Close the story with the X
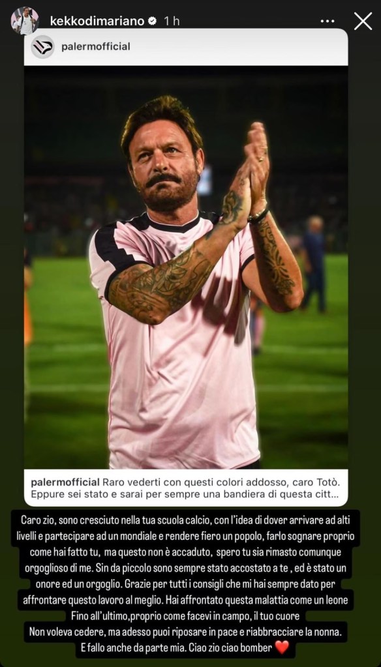Image resolution: width=381 pixels, height=667 pixels. click(x=363, y=21)
